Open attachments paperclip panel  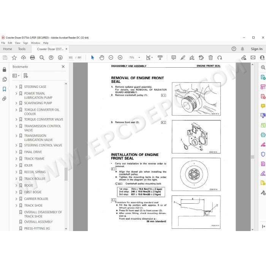tap(5, 98)
